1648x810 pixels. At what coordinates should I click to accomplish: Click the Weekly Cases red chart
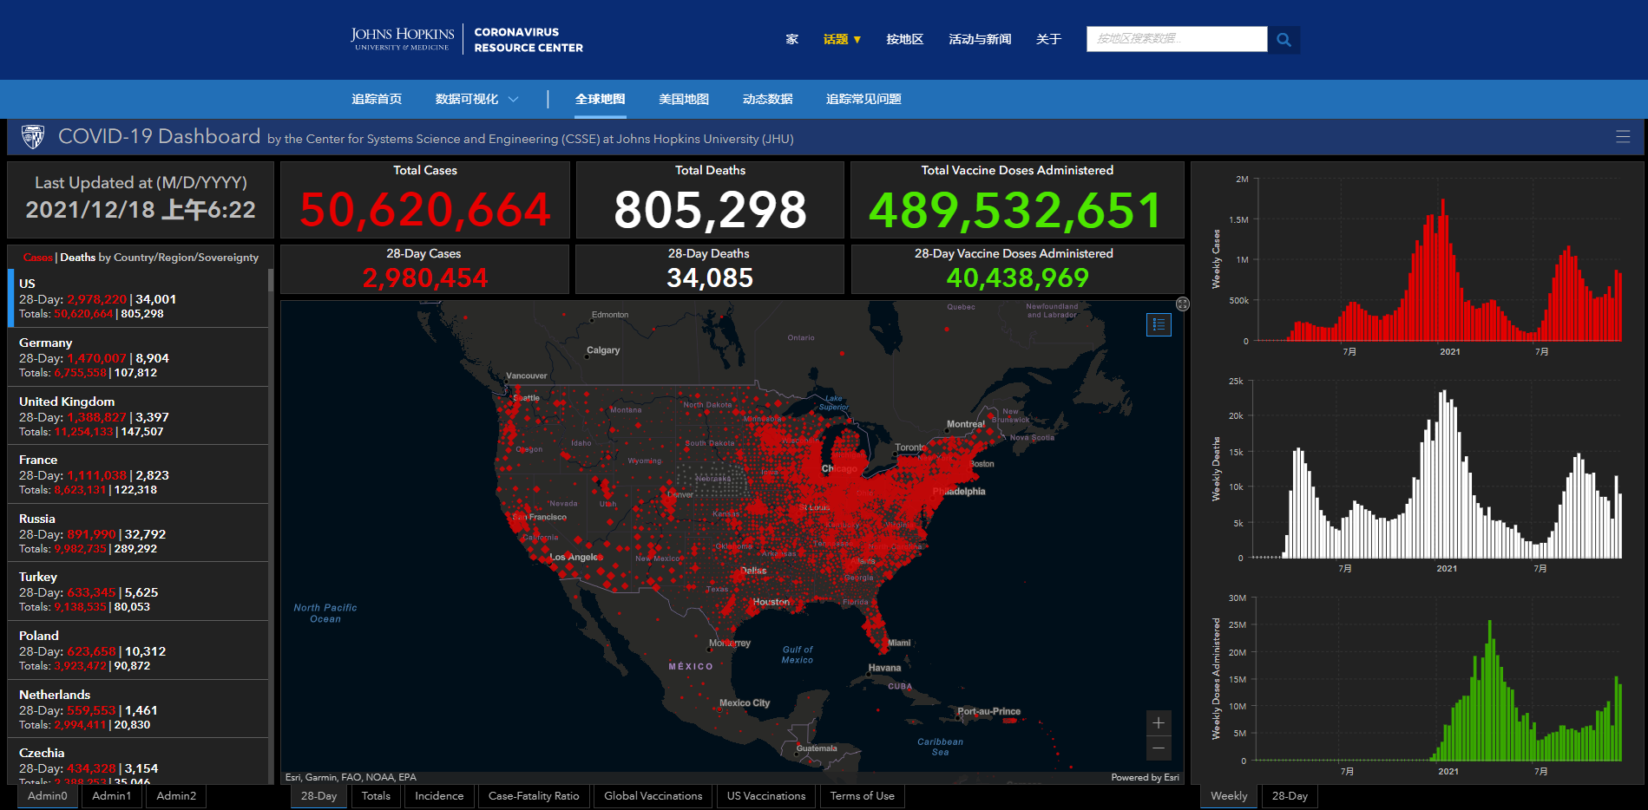1437,260
